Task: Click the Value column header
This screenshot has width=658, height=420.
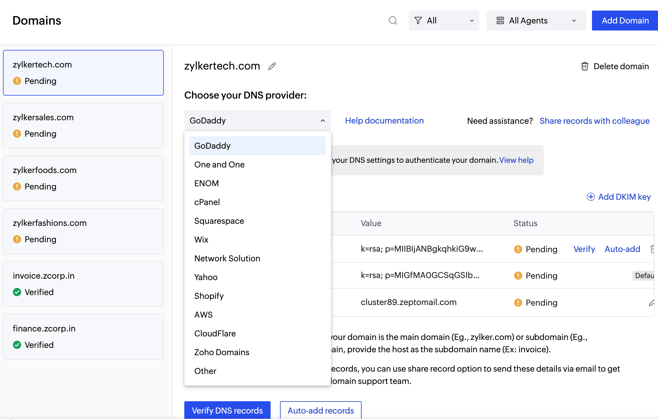Action: [x=371, y=223]
